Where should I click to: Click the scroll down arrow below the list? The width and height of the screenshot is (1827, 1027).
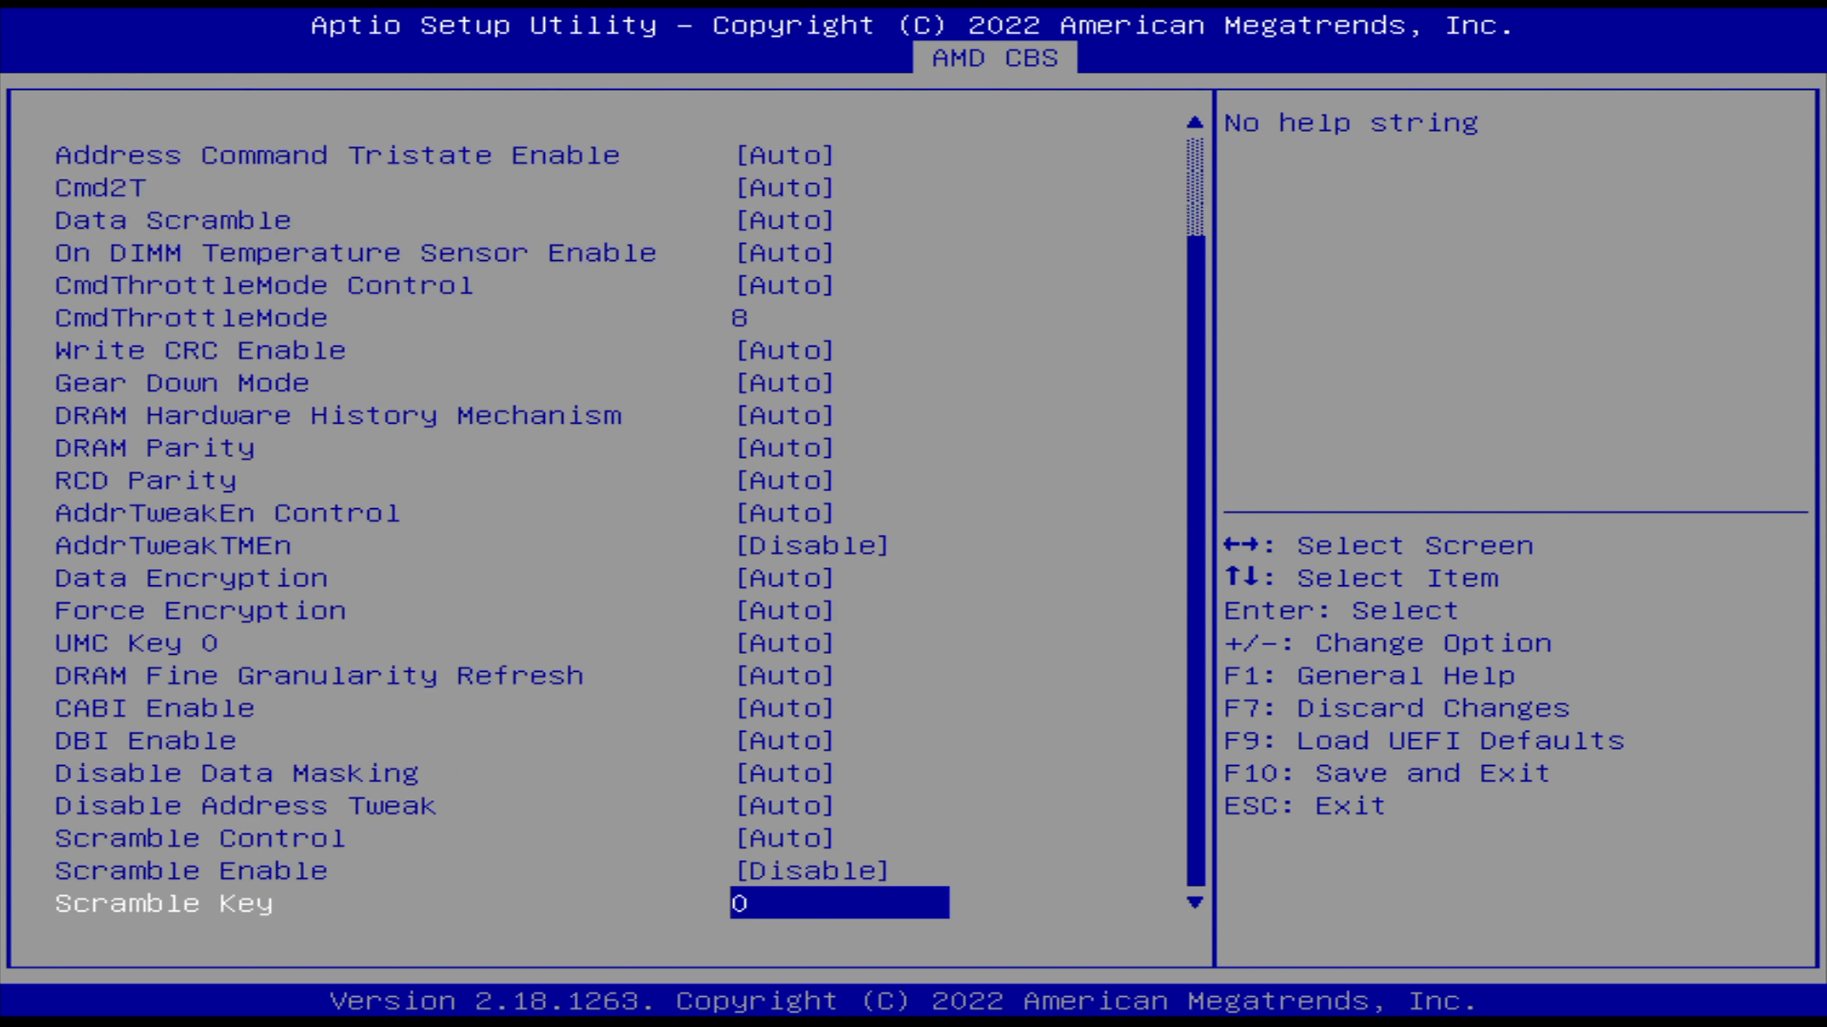[1195, 902]
